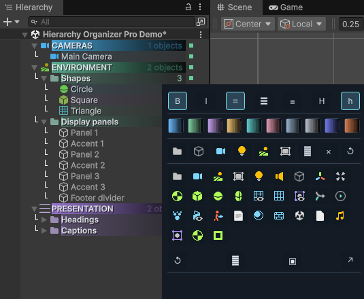Switch to the Game tab

coord(286,7)
